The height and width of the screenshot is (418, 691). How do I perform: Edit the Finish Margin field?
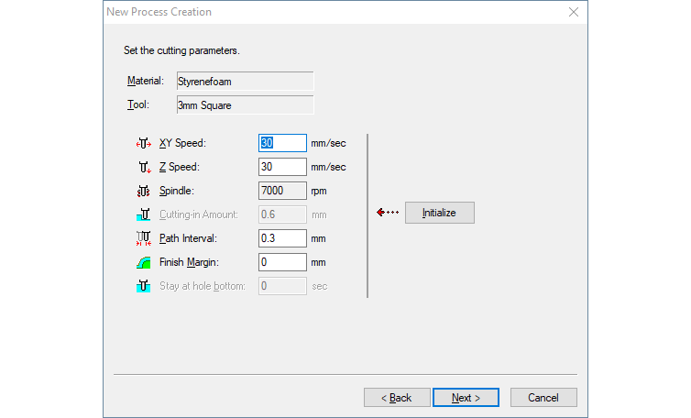coord(282,262)
